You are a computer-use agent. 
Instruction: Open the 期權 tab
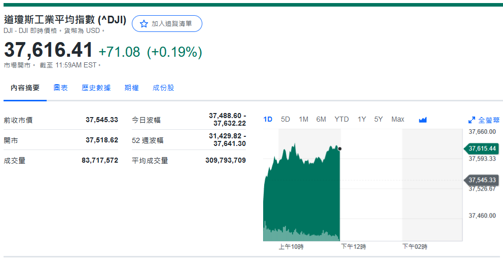pyautogui.click(x=131, y=88)
